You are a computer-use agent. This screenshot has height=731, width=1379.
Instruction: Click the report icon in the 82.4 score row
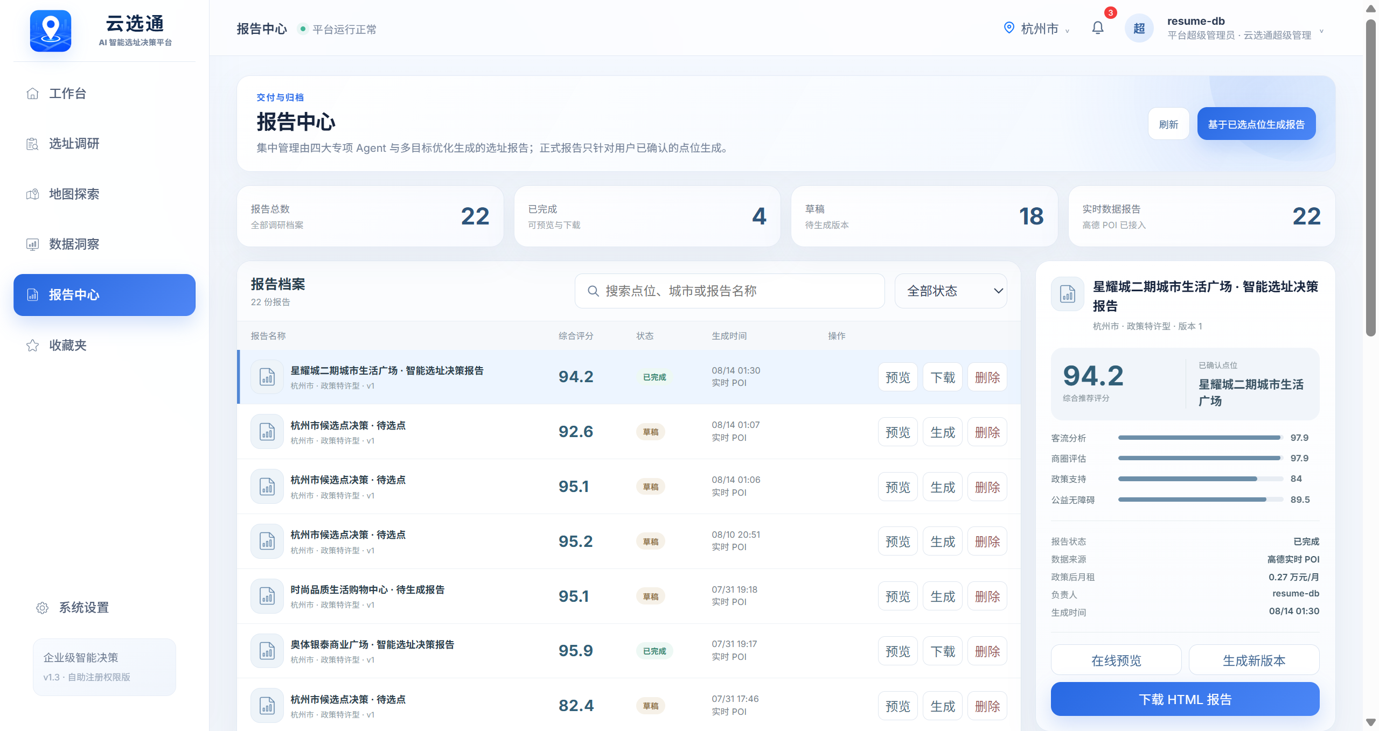(x=267, y=705)
